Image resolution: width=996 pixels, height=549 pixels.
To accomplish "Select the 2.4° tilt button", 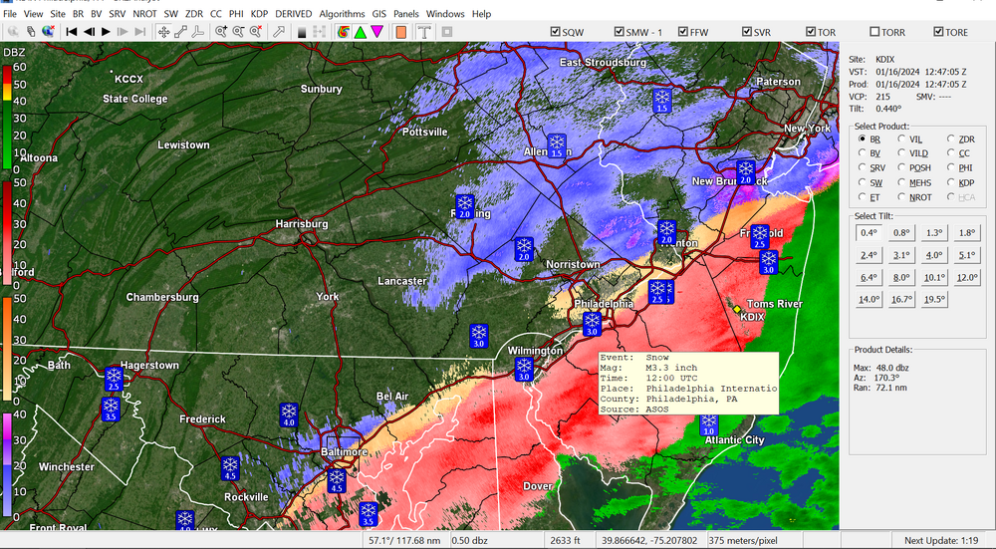I will (869, 255).
